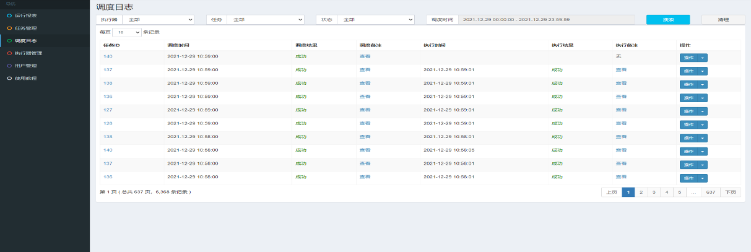
Task: Click 下页 to go to next page
Action: tap(731, 192)
